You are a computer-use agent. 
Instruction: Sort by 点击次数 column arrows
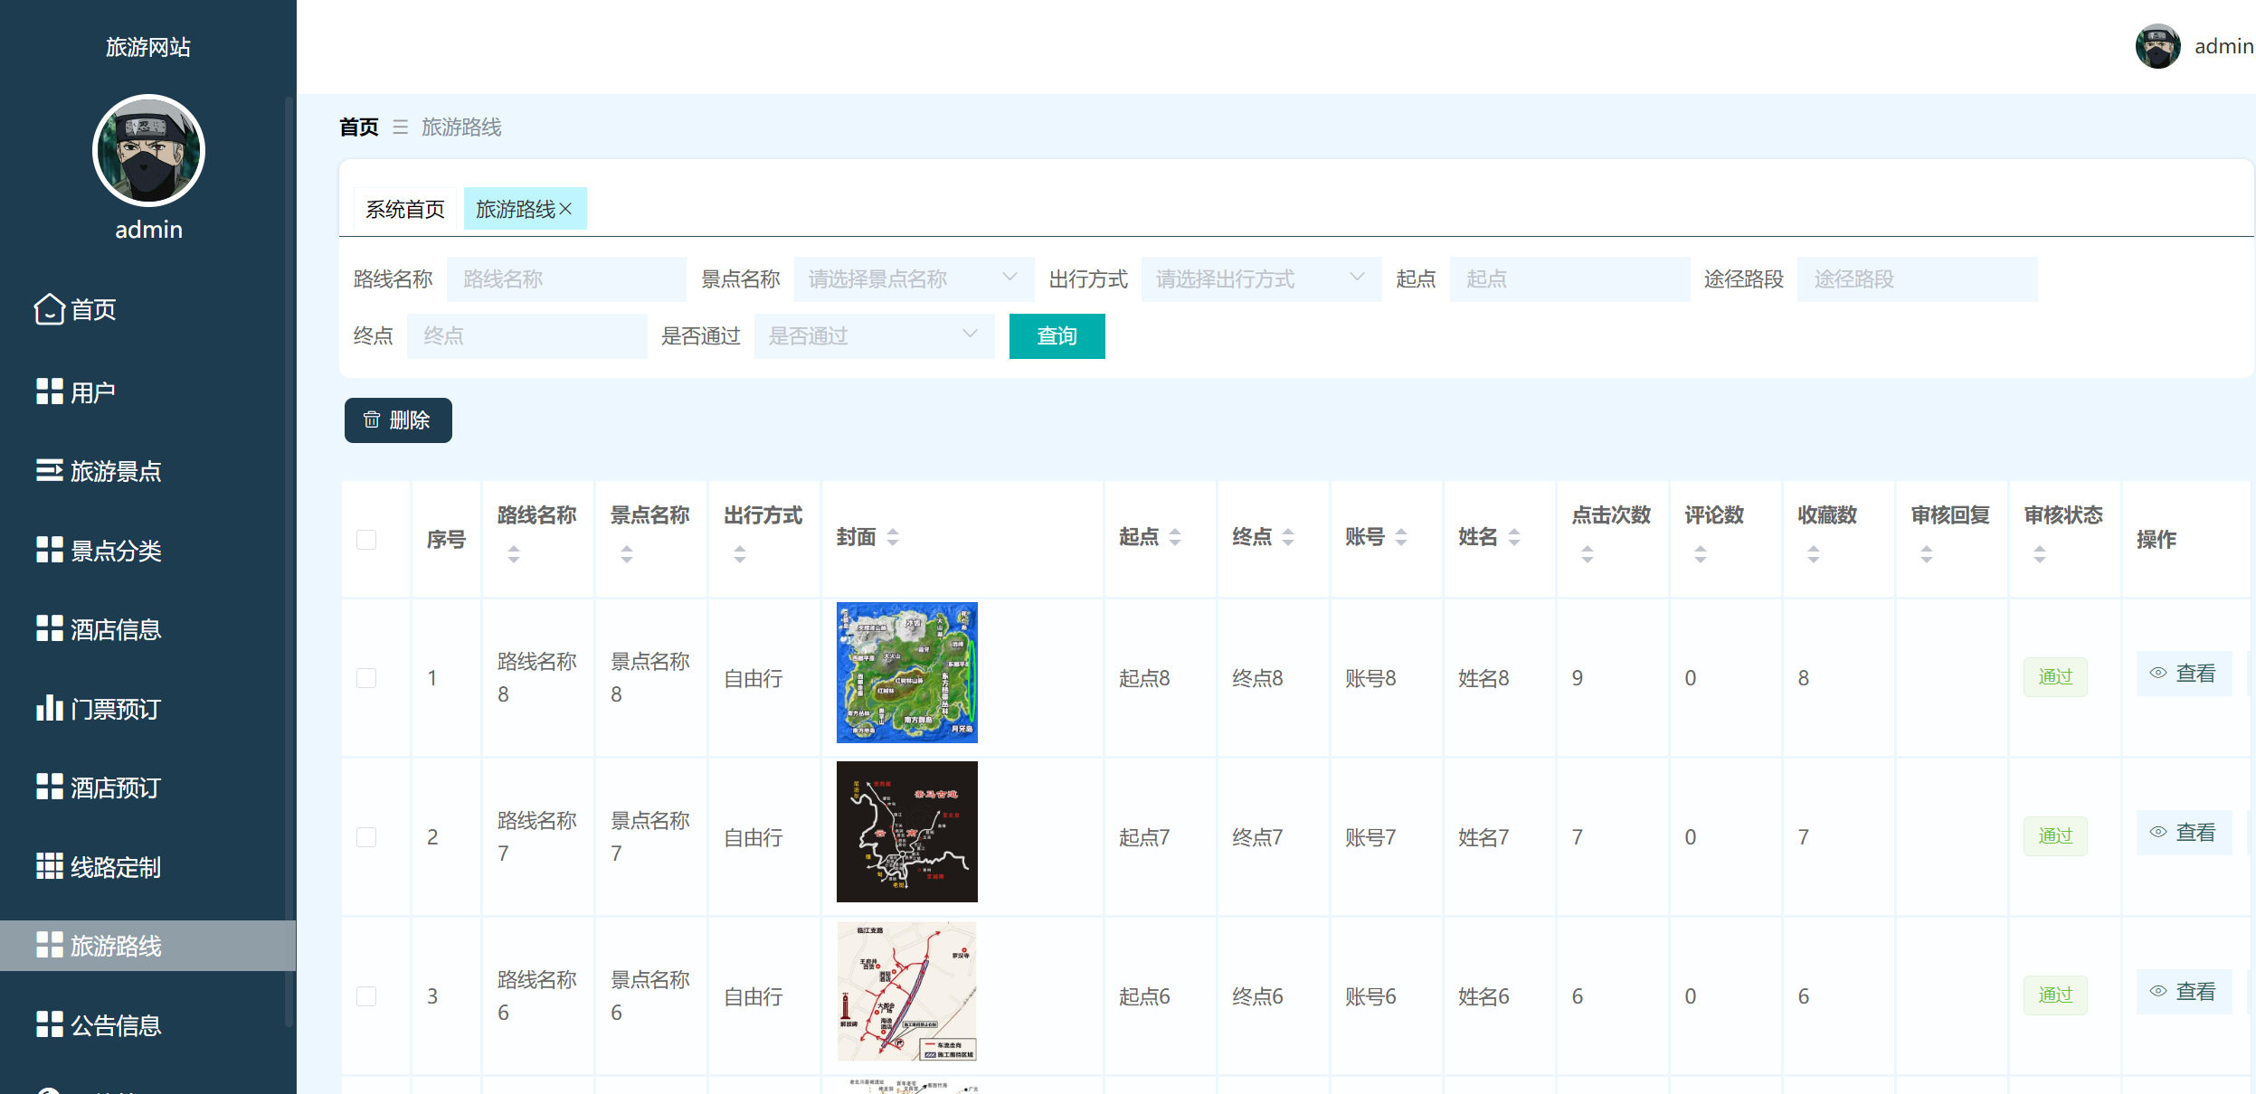pos(1588,554)
